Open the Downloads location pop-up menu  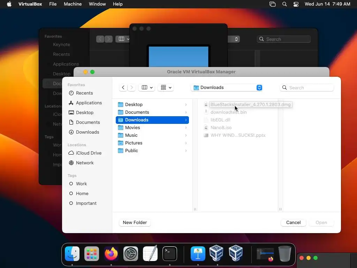coord(227,88)
